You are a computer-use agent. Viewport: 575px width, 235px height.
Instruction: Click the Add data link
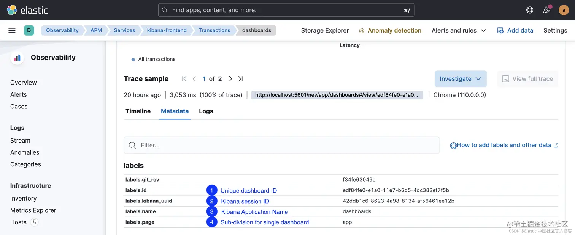point(515,30)
